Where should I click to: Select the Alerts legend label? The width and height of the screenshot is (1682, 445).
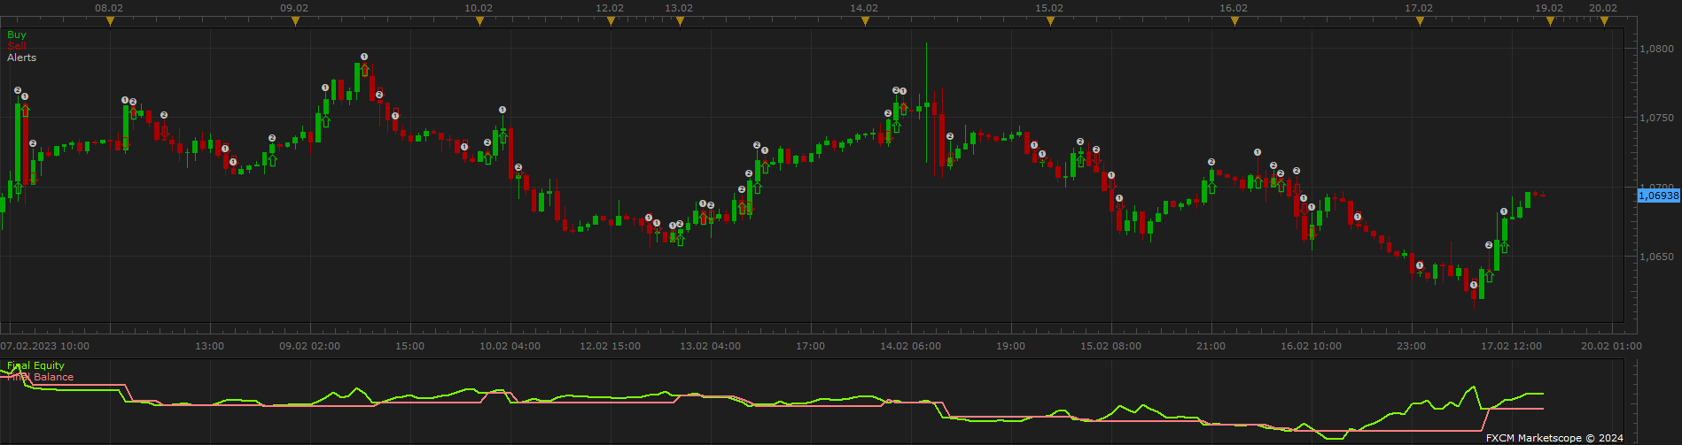(22, 58)
